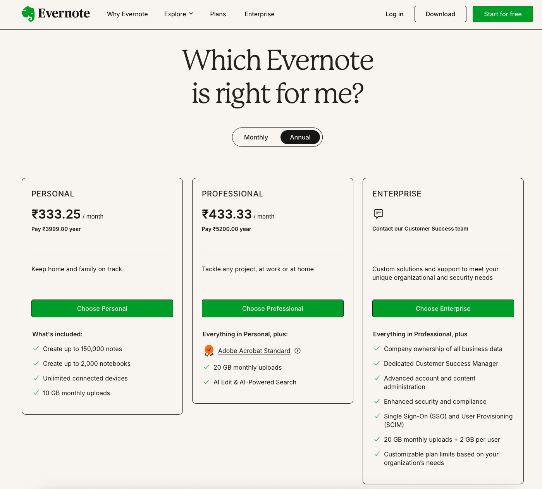Screen dimensions: 542x489
Task: Expand the Explore dropdown menu
Action: [179, 14]
